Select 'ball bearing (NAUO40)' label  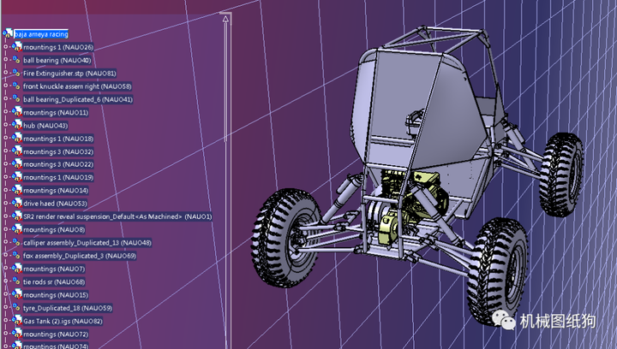(x=57, y=60)
